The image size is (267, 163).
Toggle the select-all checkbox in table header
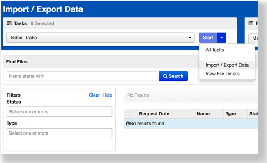pyautogui.click(x=128, y=114)
